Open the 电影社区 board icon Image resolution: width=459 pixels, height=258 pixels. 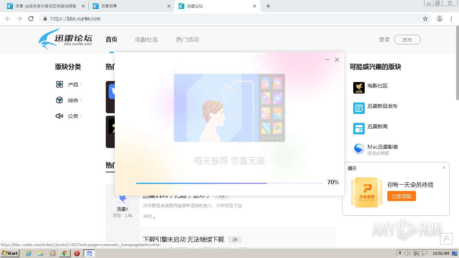[359, 88]
